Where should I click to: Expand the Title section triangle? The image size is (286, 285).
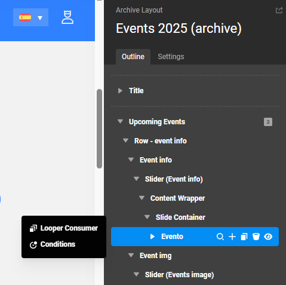120,91
